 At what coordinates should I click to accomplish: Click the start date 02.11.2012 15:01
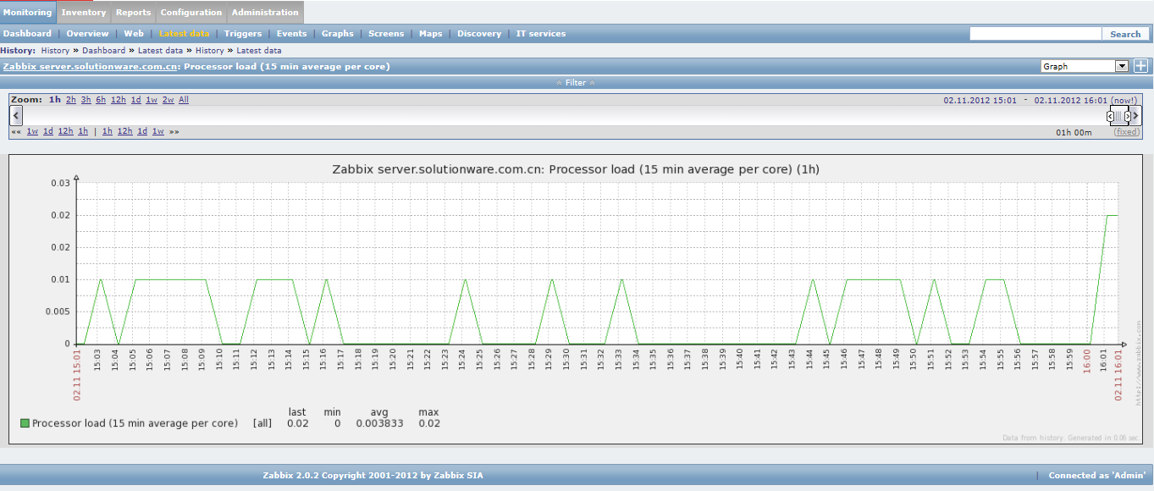pos(980,100)
